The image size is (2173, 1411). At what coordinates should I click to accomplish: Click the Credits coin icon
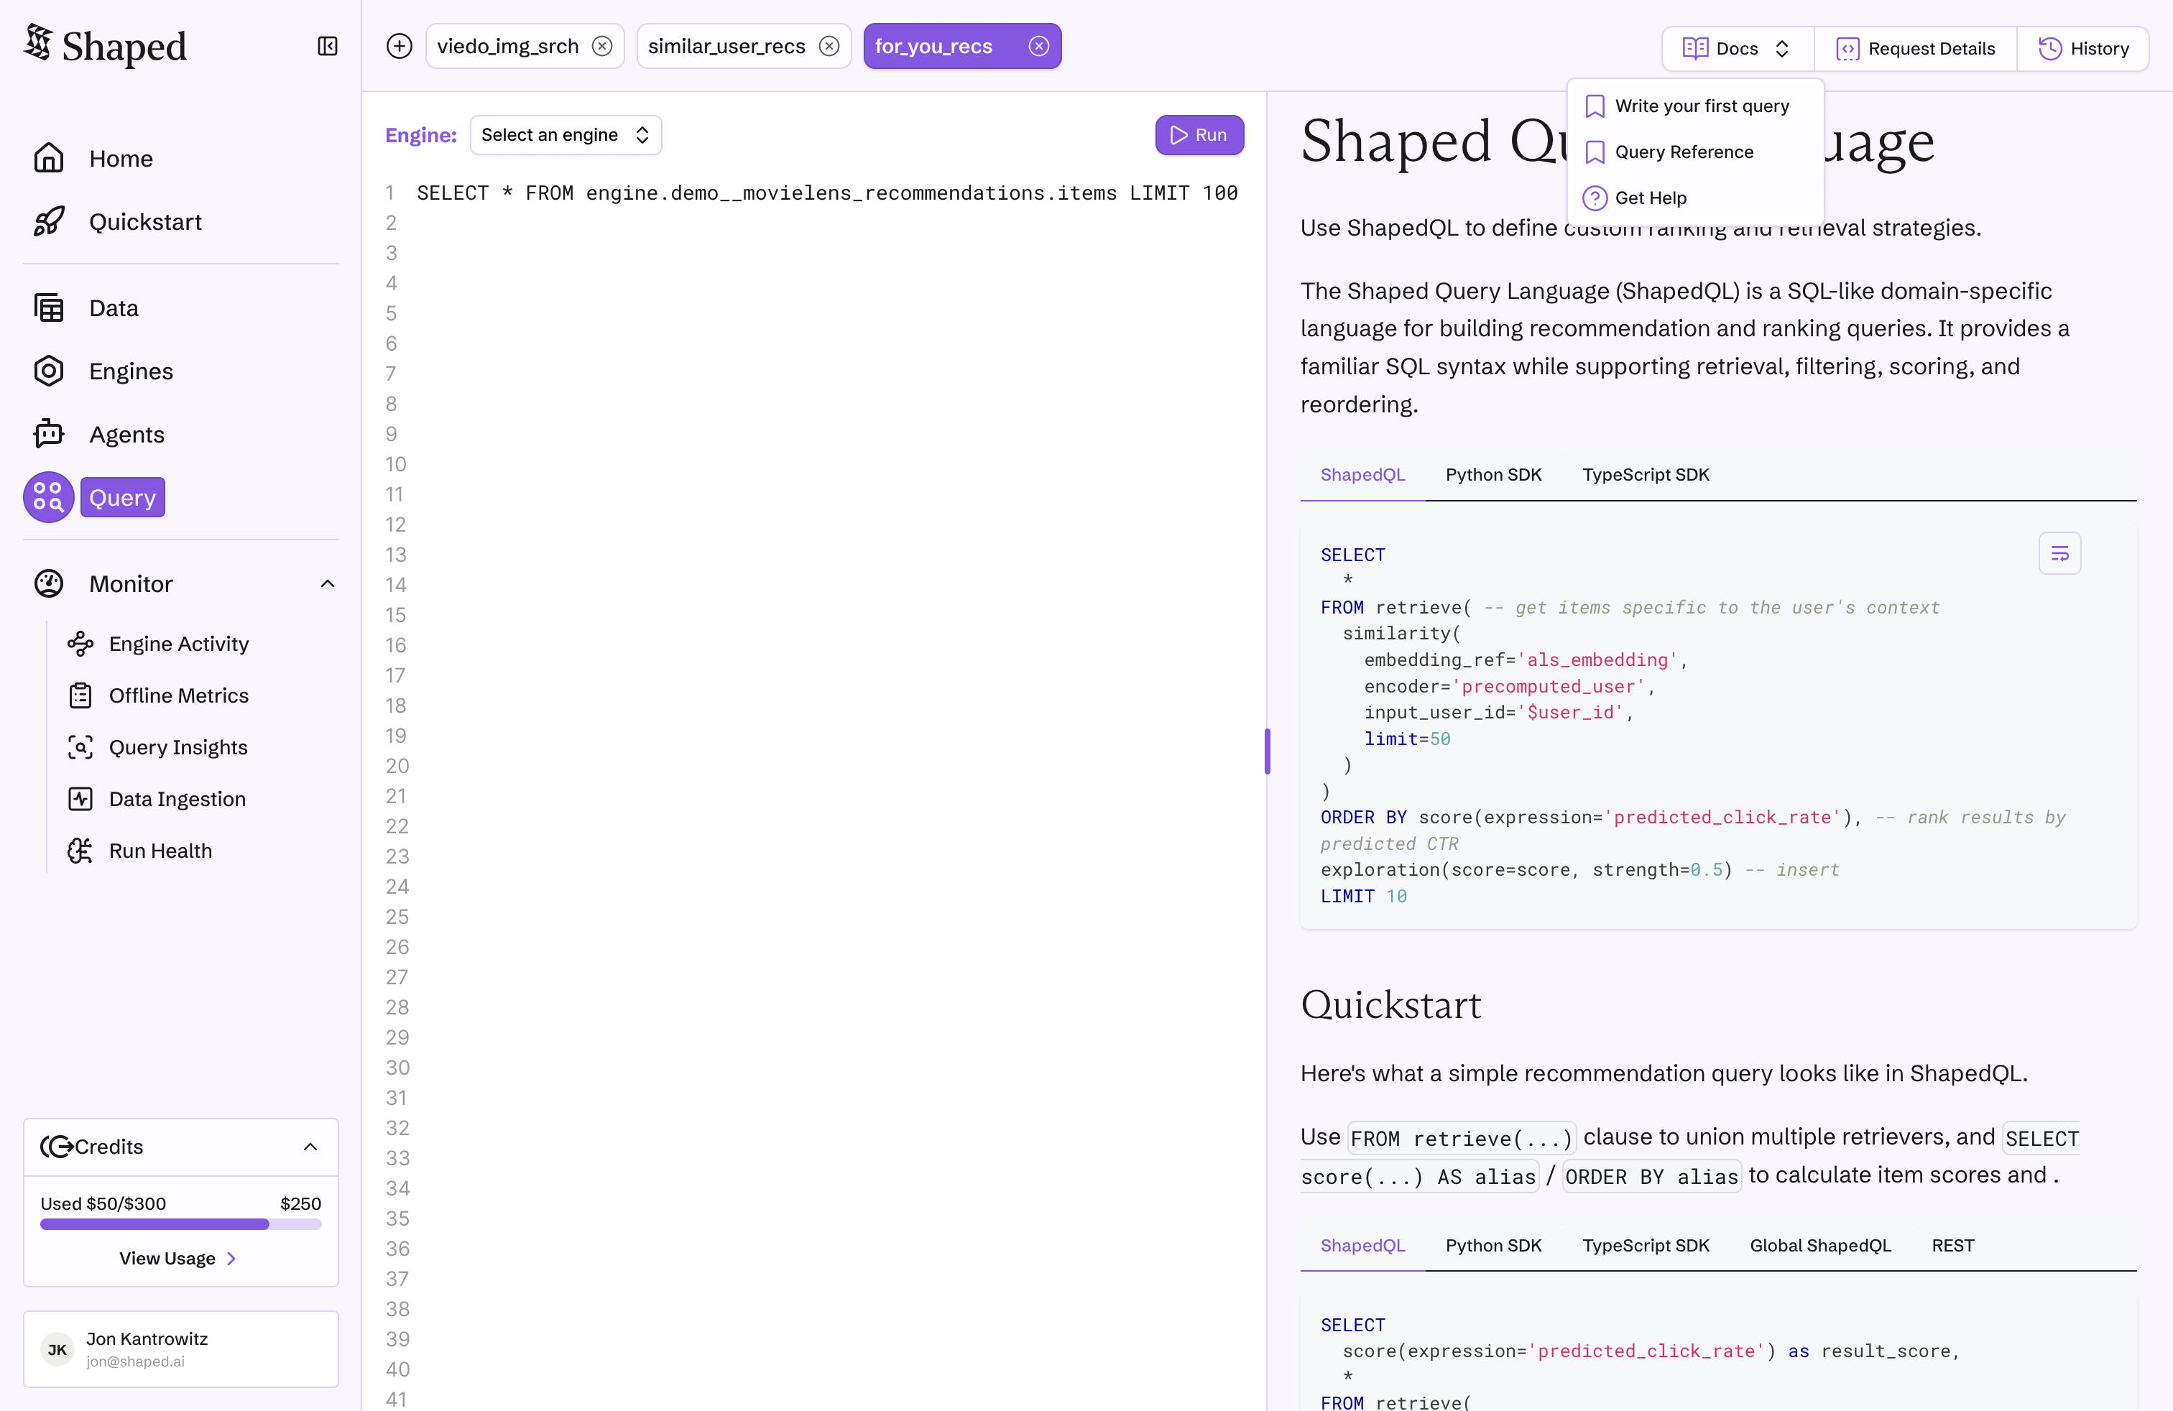pos(57,1147)
